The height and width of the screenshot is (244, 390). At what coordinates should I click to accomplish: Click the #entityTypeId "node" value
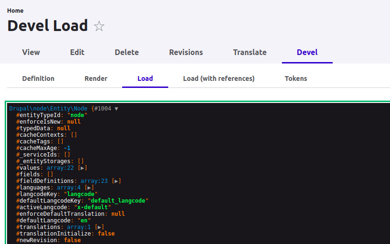(x=77, y=115)
